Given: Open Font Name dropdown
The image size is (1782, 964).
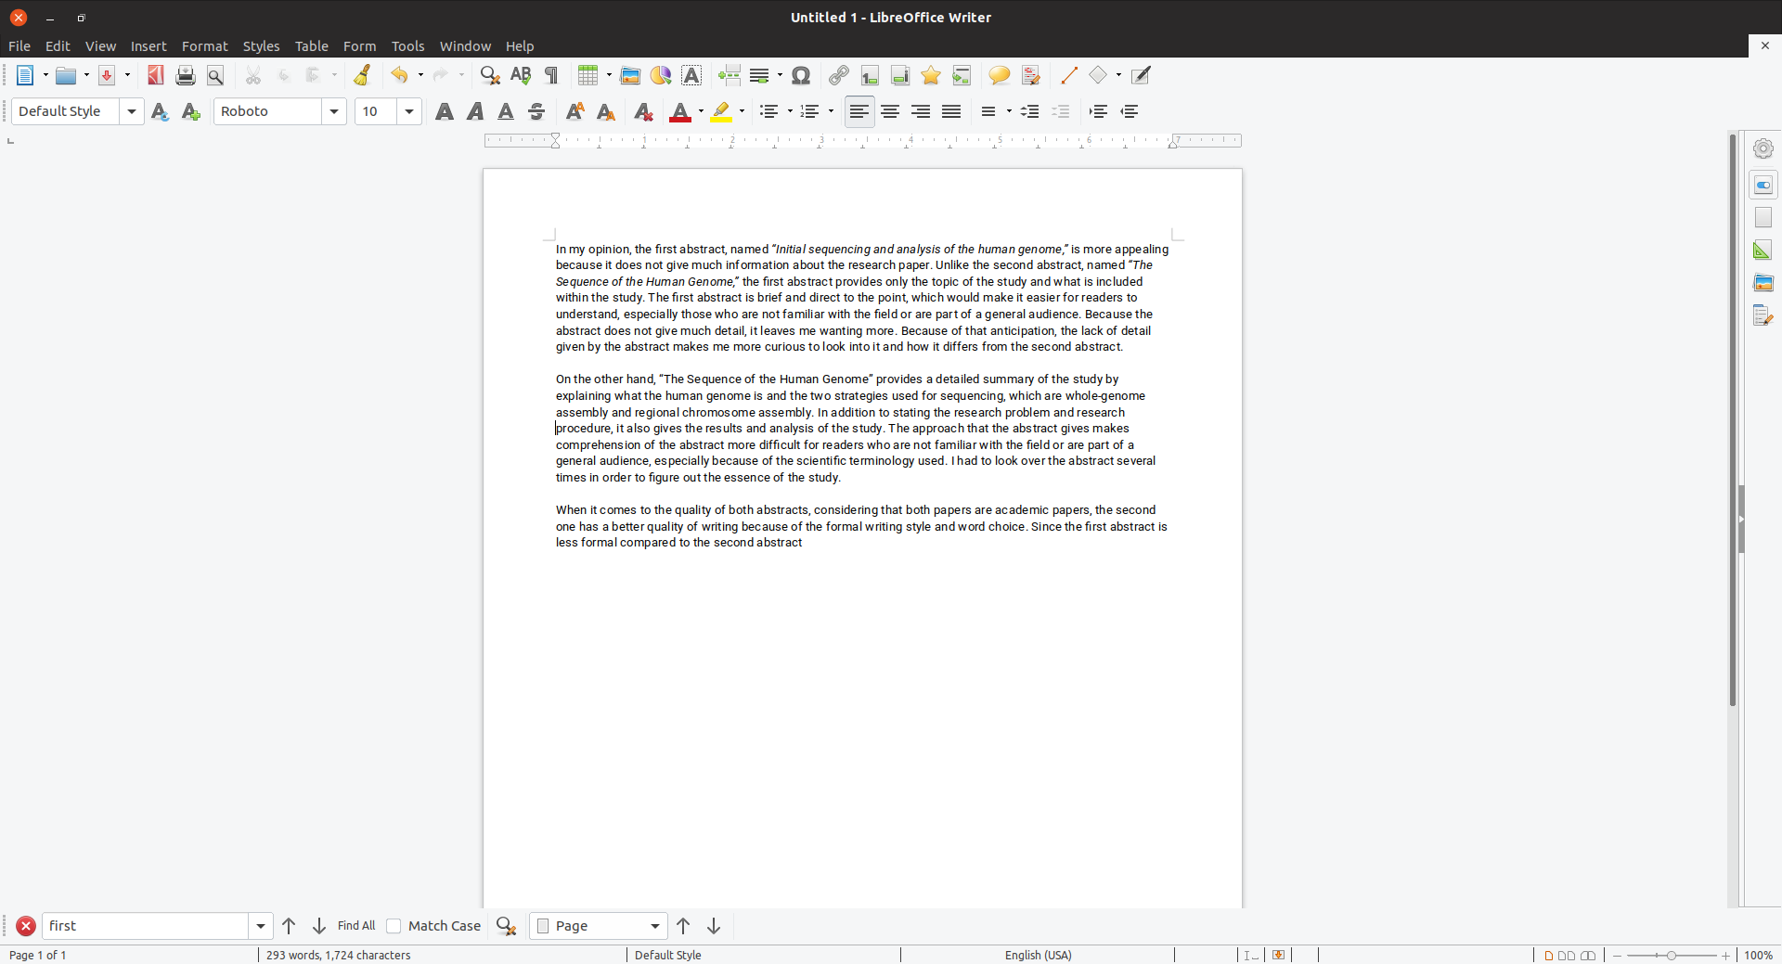Looking at the screenshot, I should 334,112.
